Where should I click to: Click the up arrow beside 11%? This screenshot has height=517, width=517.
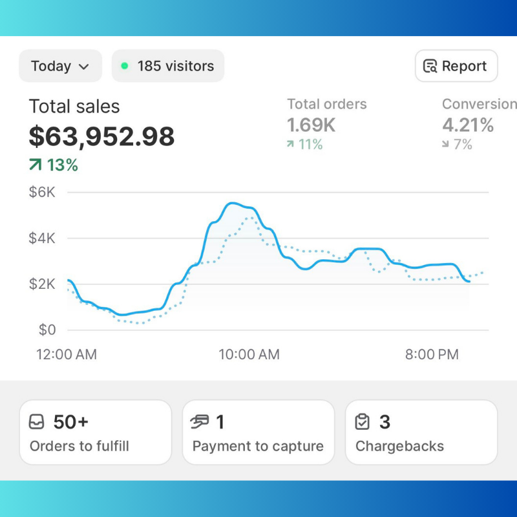point(290,145)
